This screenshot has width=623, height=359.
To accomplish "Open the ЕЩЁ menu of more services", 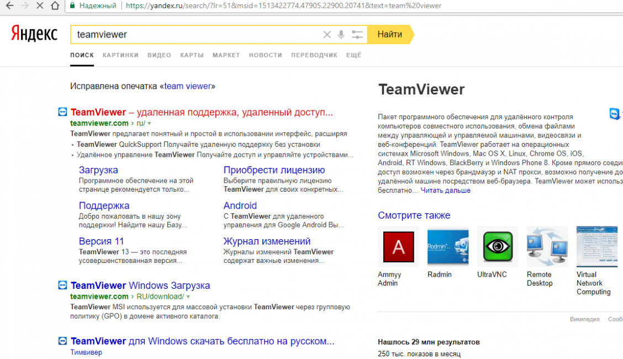I will [353, 55].
